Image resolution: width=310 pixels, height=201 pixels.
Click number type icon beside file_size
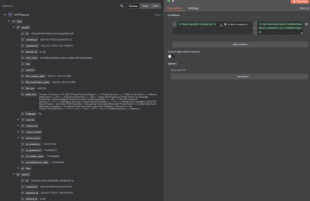(22, 88)
